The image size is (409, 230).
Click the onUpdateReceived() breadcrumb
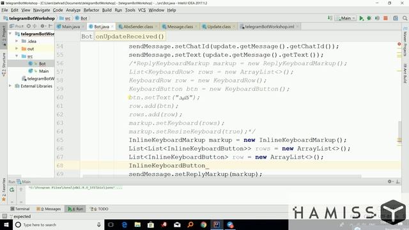130,36
